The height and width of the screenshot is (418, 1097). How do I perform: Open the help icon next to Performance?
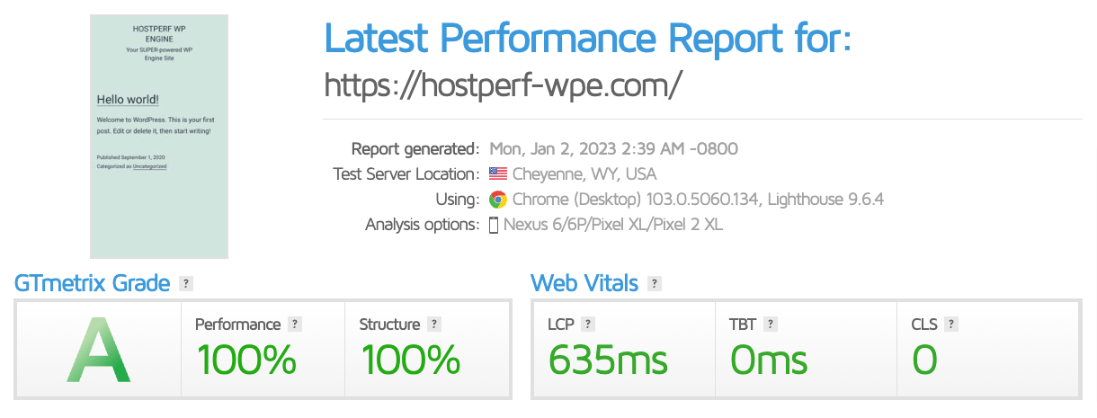295,325
